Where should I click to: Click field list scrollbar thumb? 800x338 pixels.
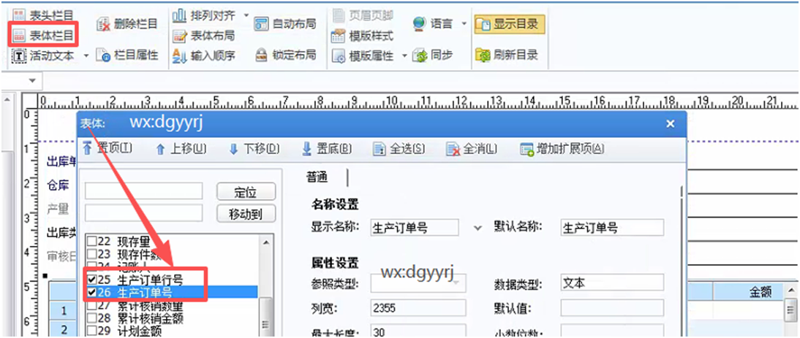(x=265, y=317)
